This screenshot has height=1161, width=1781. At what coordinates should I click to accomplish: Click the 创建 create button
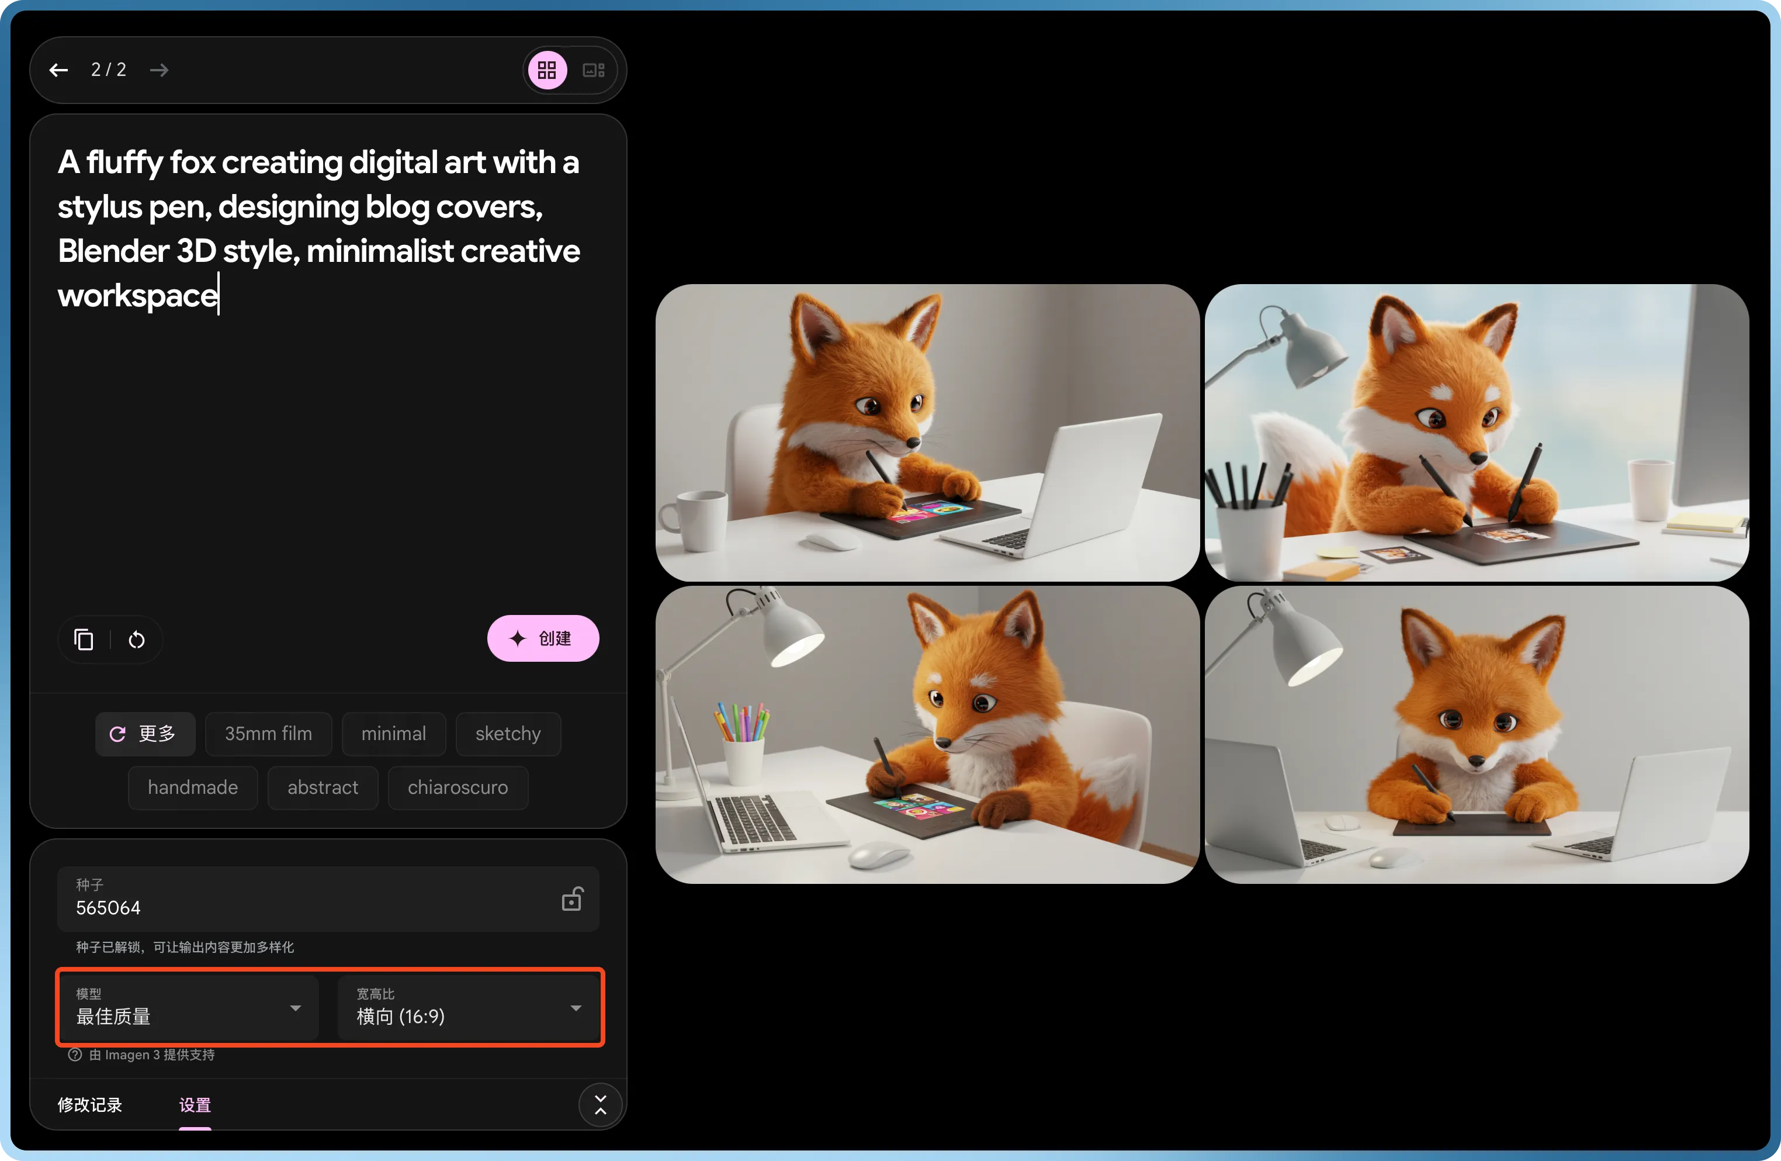(542, 638)
